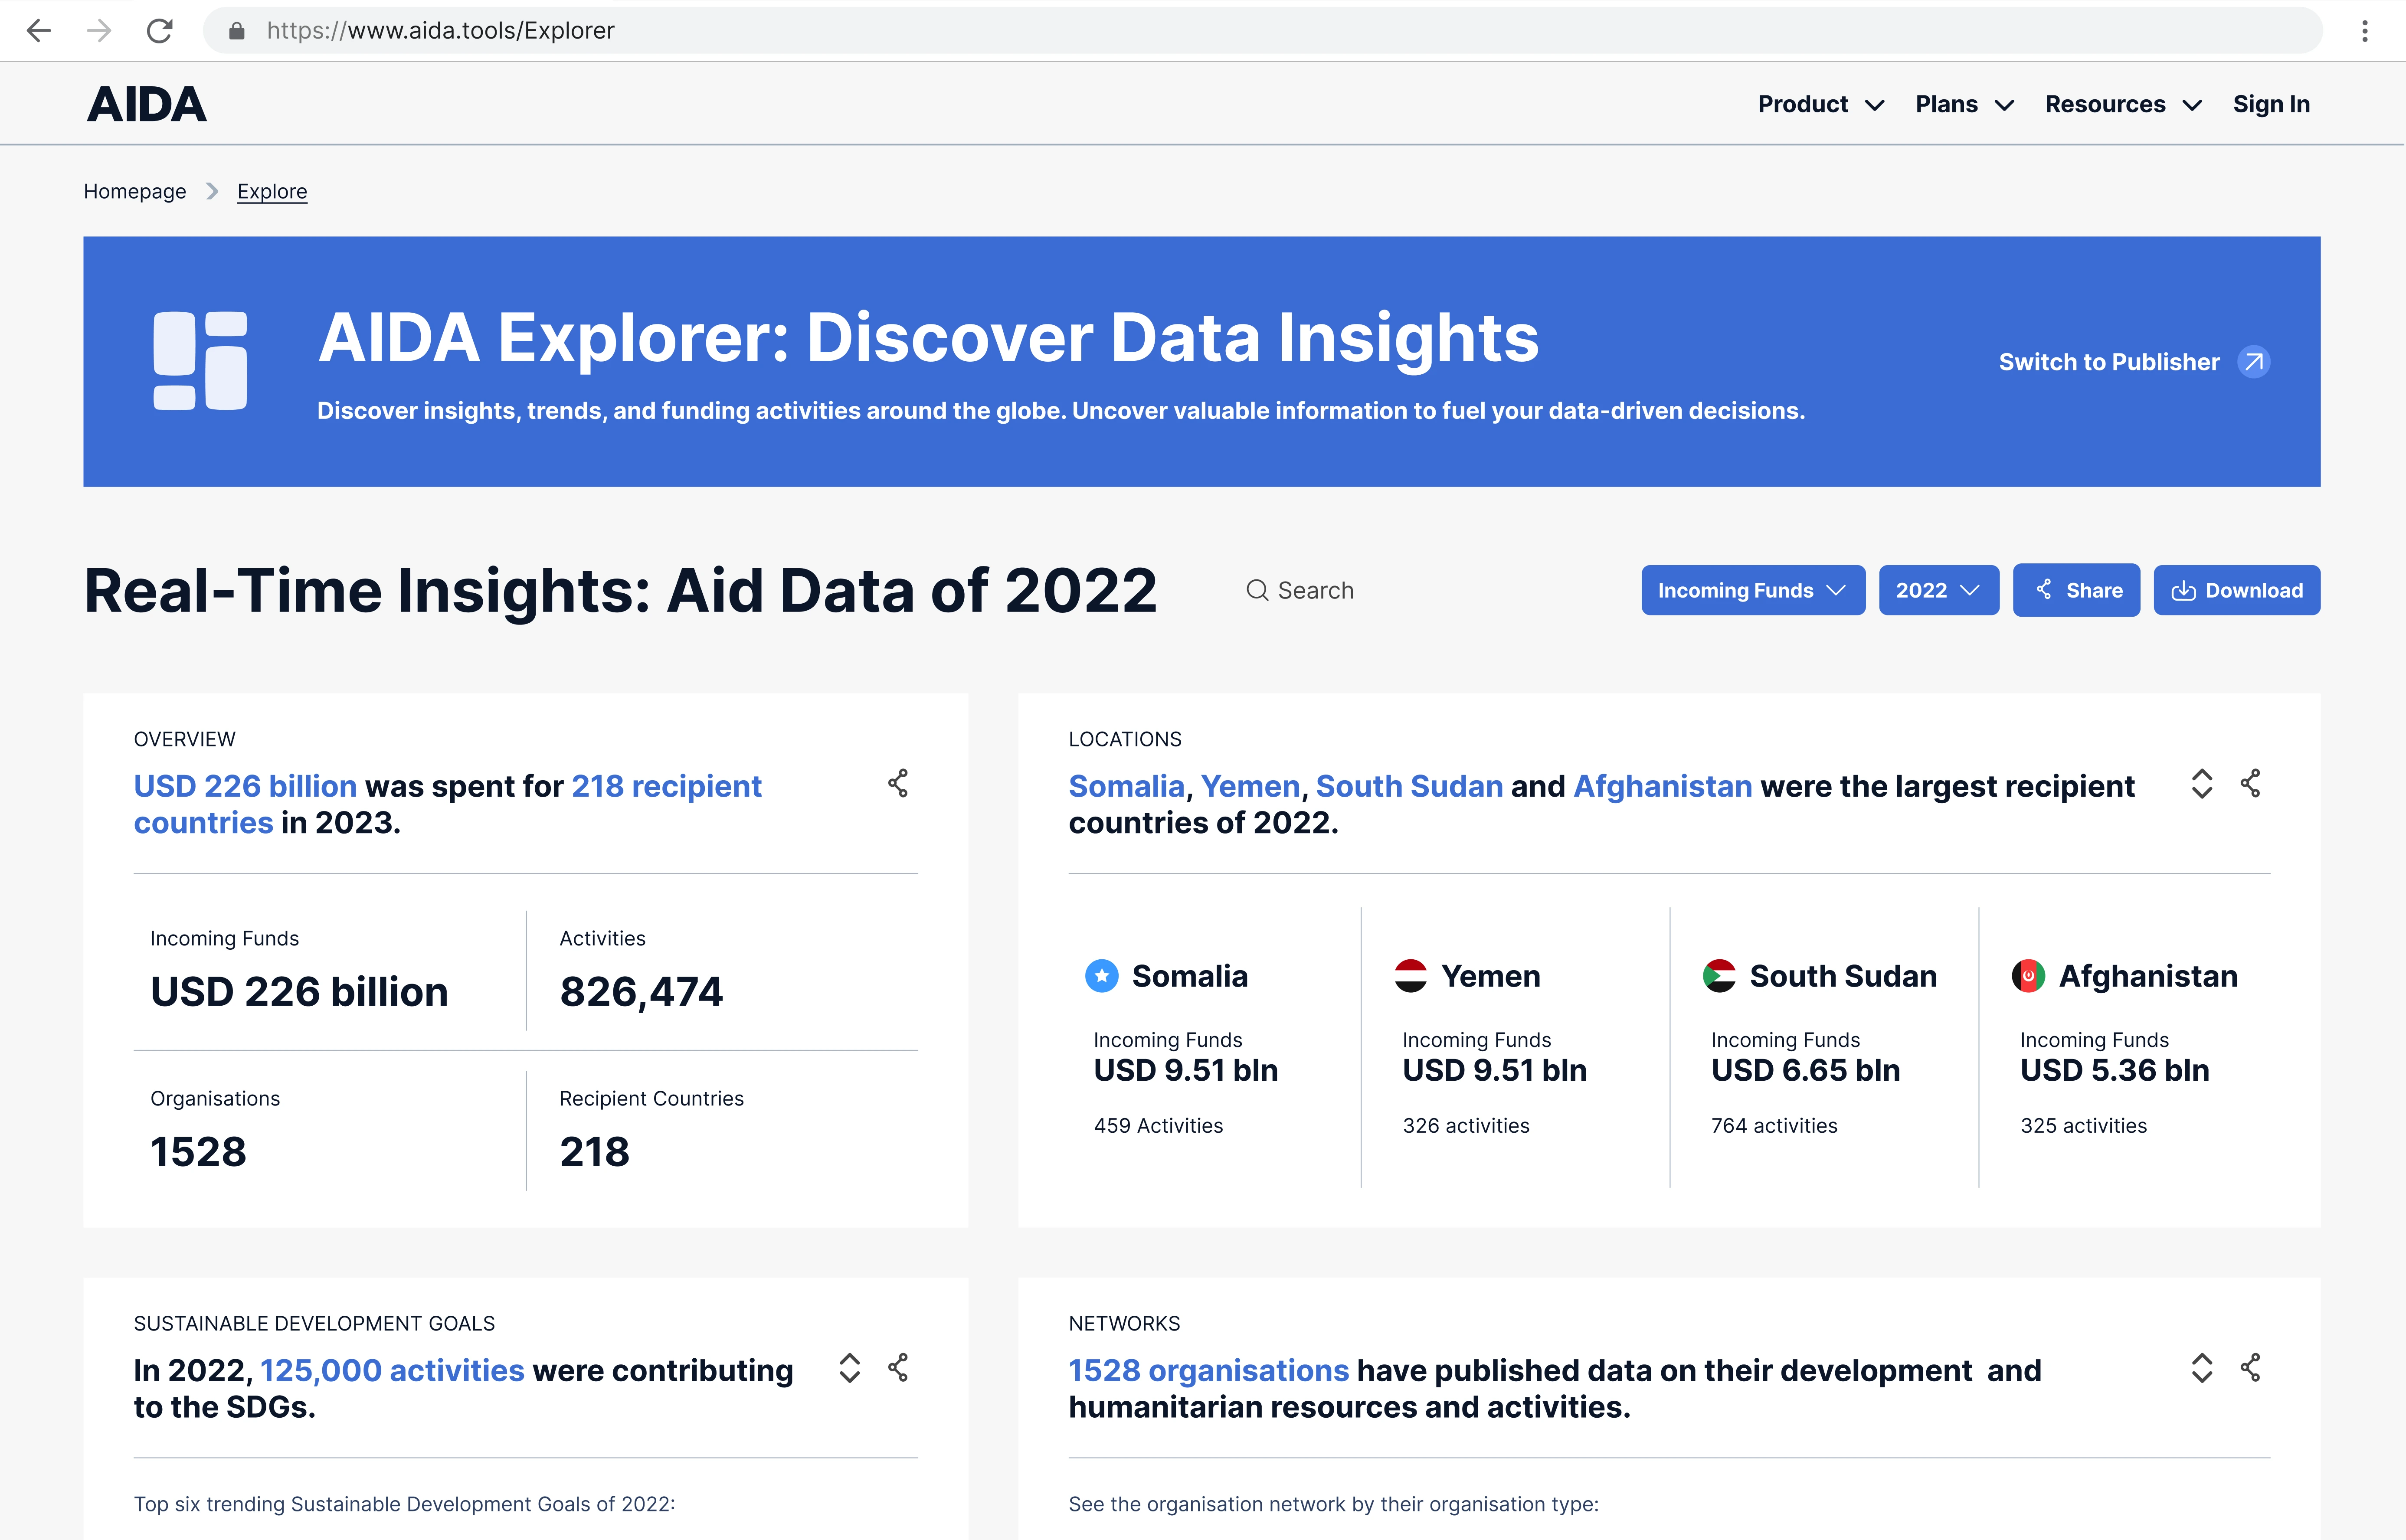Share the Sustainable Development Goals card
The image size is (2406, 1540).
click(x=898, y=1368)
